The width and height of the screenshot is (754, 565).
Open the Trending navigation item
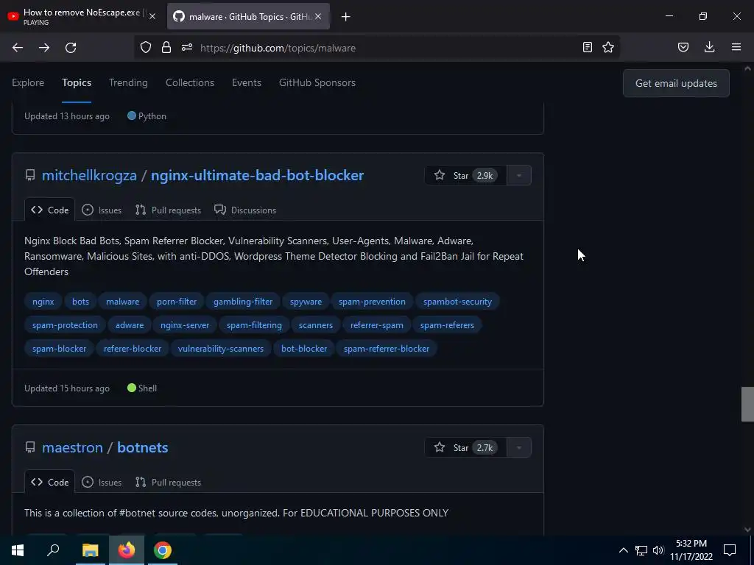point(128,82)
